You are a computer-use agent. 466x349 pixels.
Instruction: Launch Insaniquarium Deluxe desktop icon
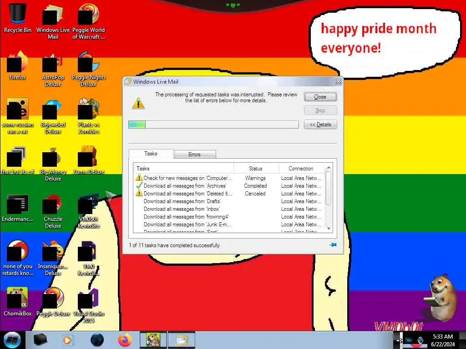(53, 258)
